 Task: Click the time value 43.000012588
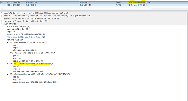16,5
